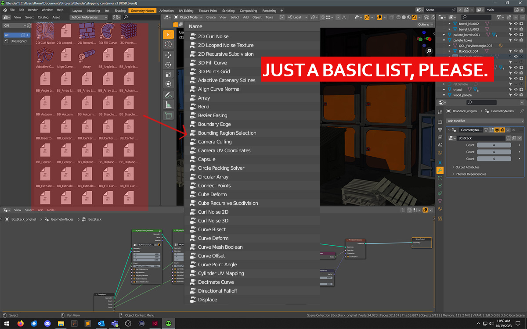Activate the Move tool
Viewport: 527px width, 329px height.
168,55
